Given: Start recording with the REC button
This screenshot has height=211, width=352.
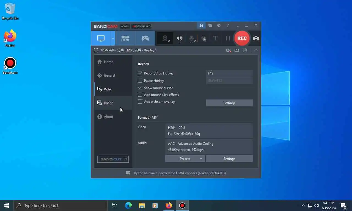Looking at the screenshot, I should [242, 38].
